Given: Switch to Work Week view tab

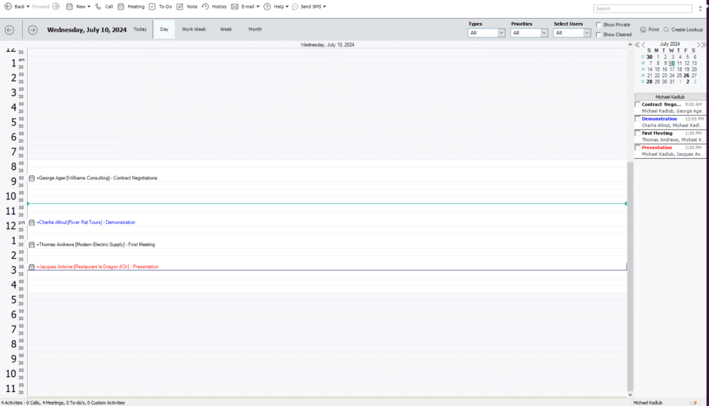Looking at the screenshot, I should (x=194, y=29).
